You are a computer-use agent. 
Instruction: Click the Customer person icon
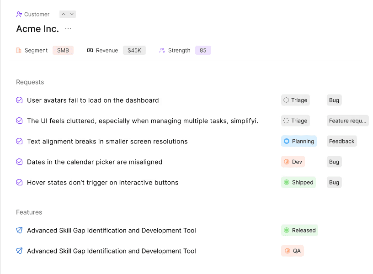click(19, 14)
